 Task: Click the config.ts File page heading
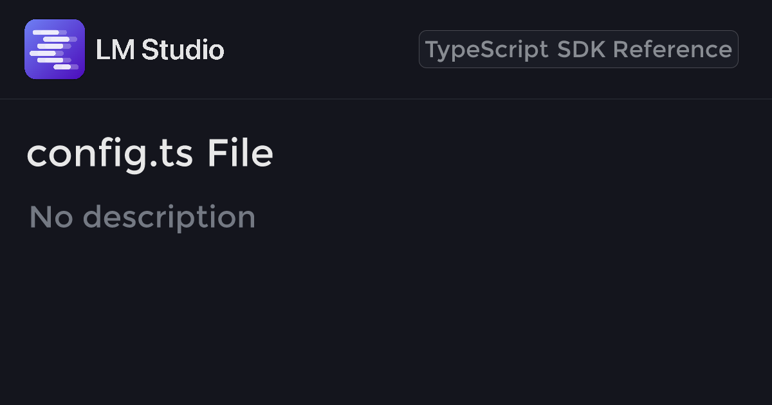tap(150, 154)
